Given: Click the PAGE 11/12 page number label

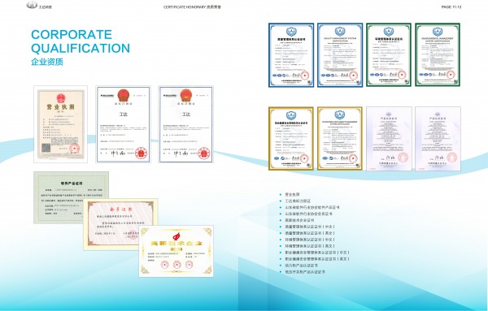Looking at the screenshot, I should [x=451, y=6].
